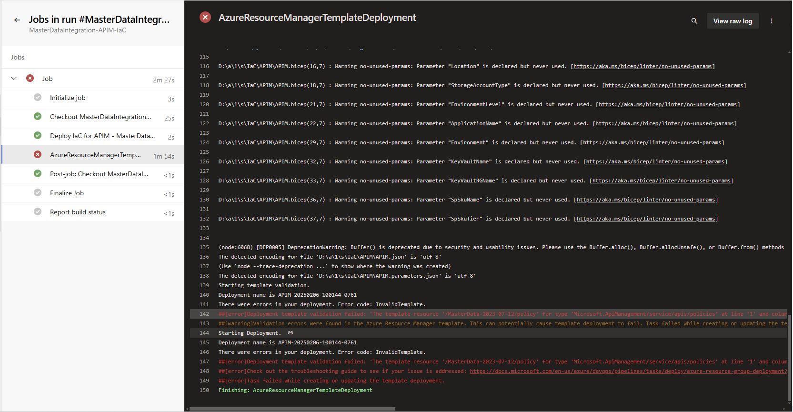Image resolution: width=793 pixels, height=412 pixels.
Task: Open no-unused-params link on "Environment" parameter warning line
Action: (652, 142)
